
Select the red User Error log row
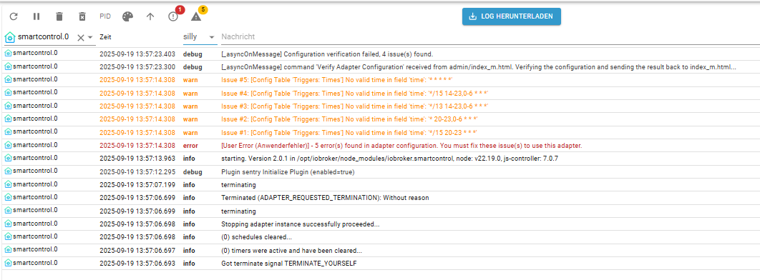click(380, 145)
